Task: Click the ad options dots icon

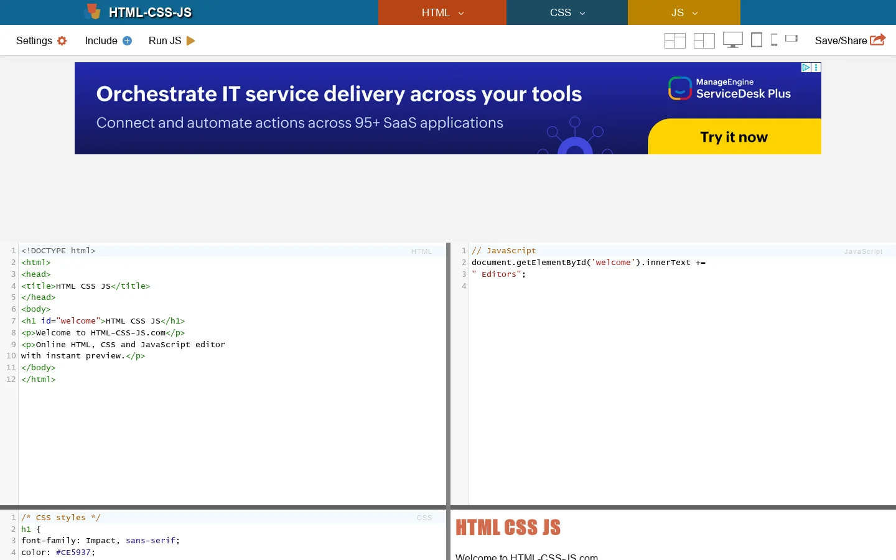Action: coord(816,67)
